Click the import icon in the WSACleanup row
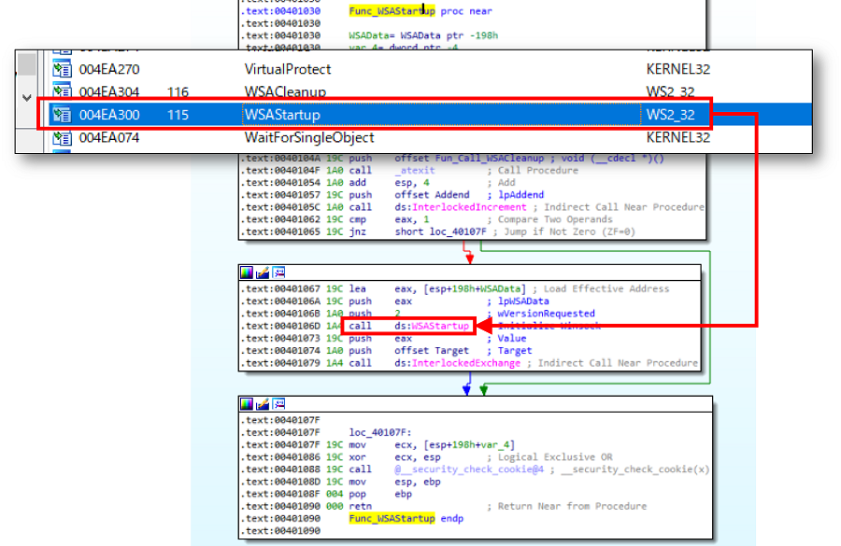This screenshot has width=841, height=546. (62, 91)
